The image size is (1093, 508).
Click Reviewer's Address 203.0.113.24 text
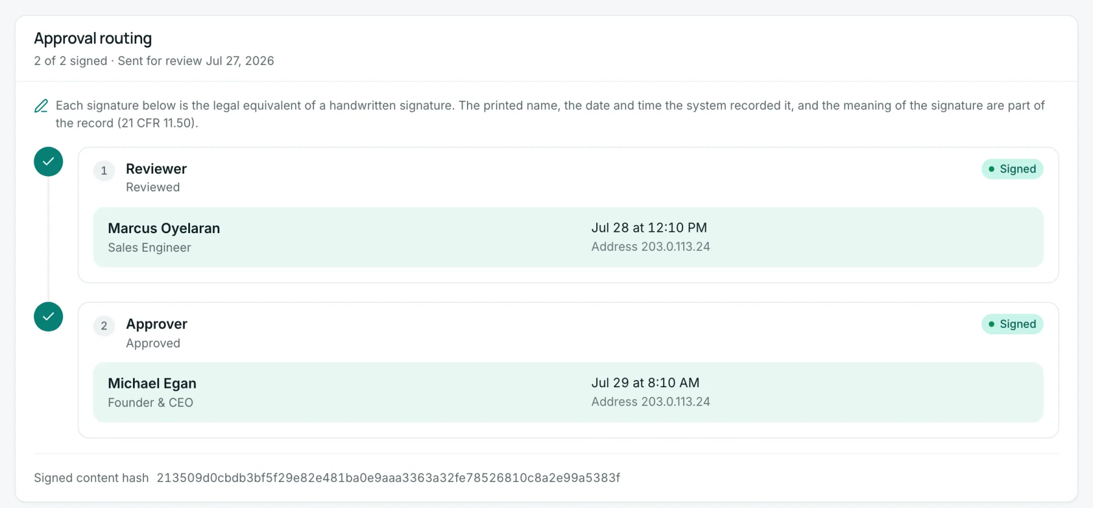(x=651, y=246)
